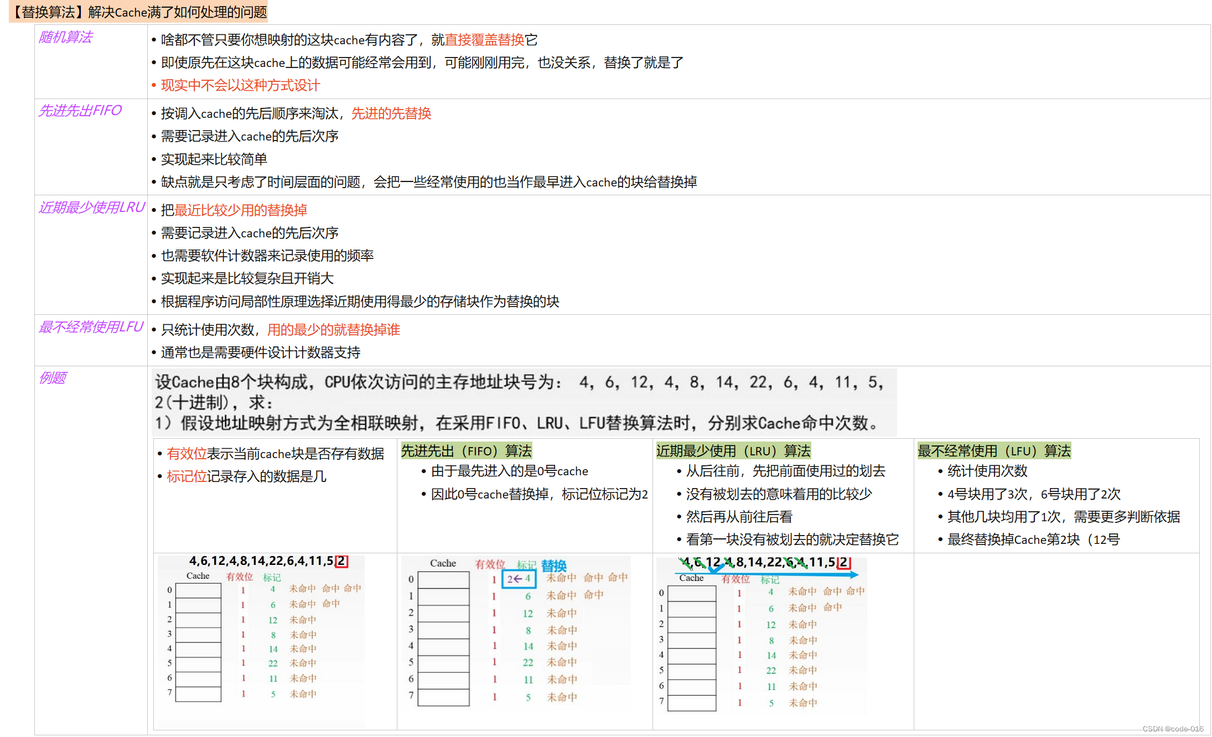This screenshot has height=737, width=1212.
Task: Select the '近期最少使用LRU' row heading
Action: 91,207
